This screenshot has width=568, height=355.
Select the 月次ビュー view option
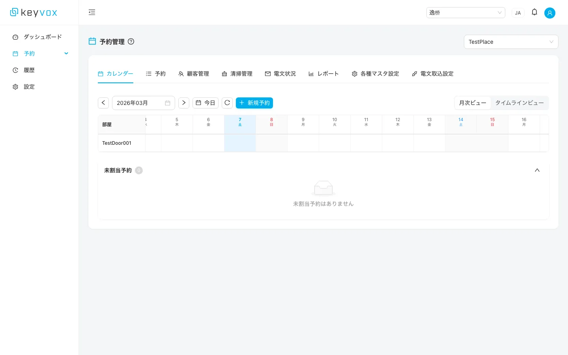pos(473,103)
